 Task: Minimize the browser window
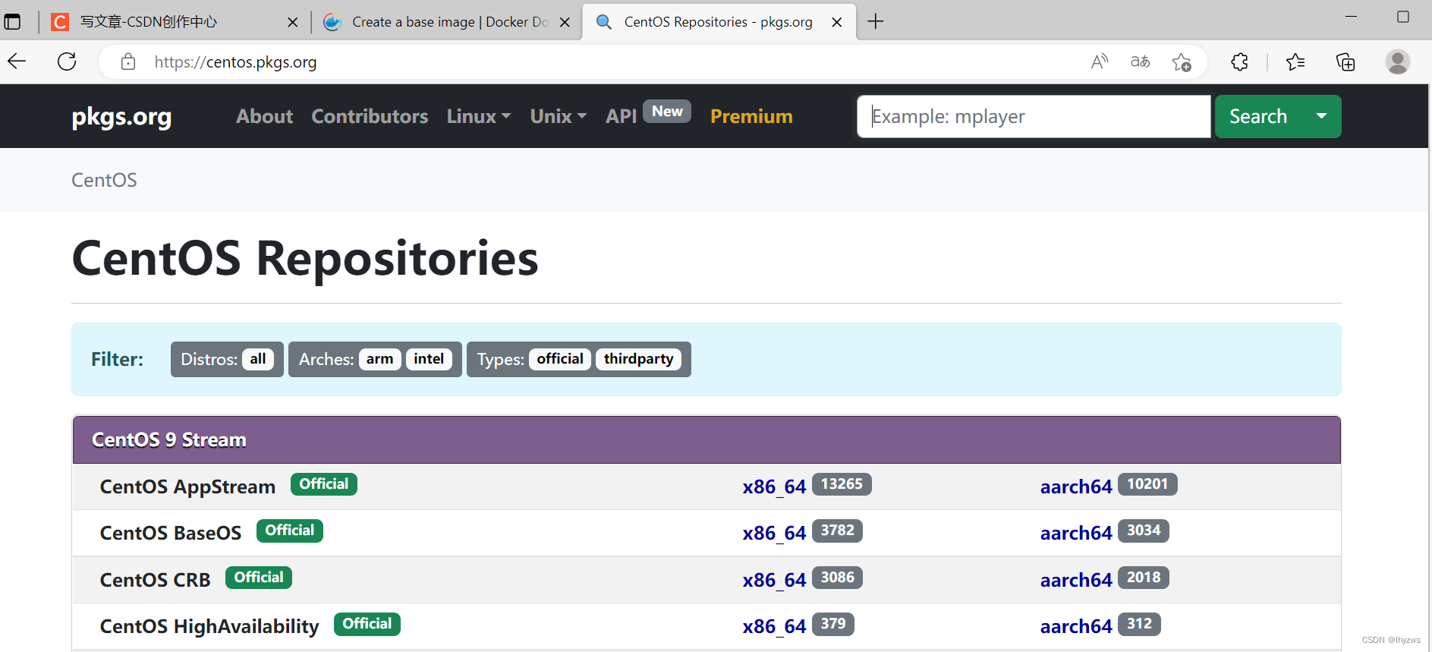(1351, 17)
